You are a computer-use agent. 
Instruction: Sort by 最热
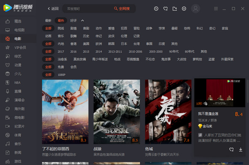[61, 20]
